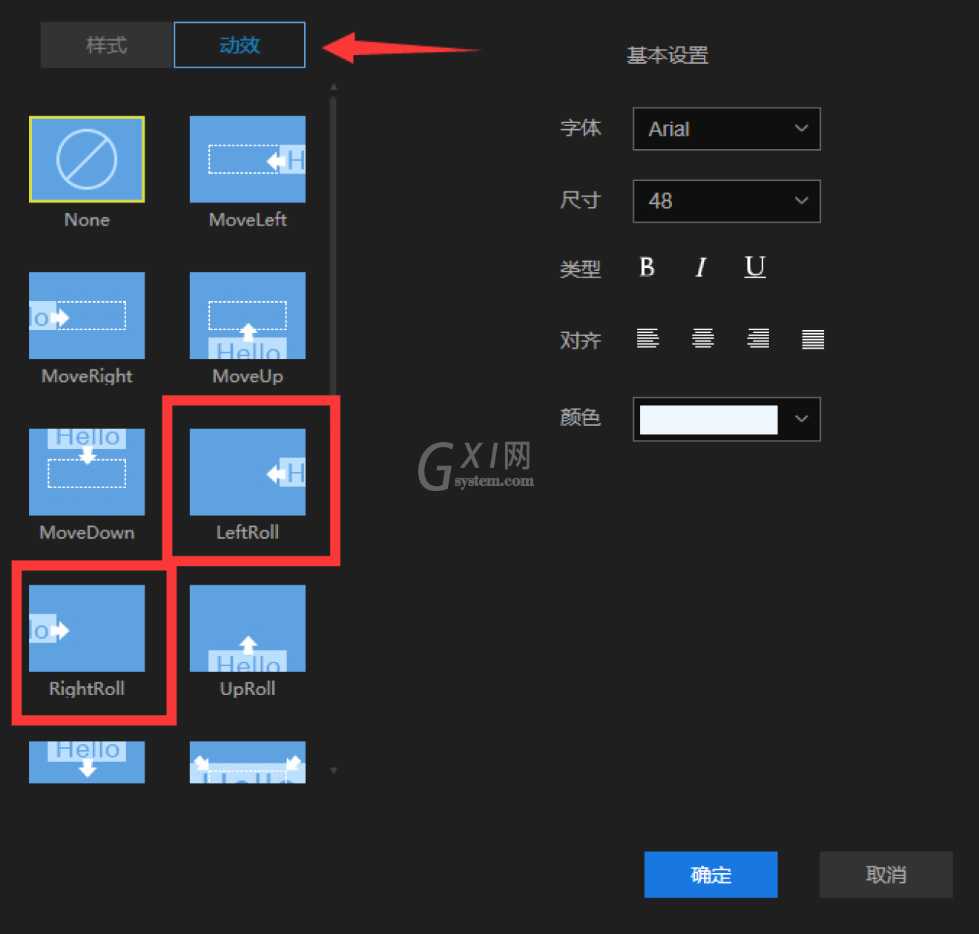This screenshot has width=979, height=934.
Task: Toggle italic I formatting
Action: pos(701,267)
